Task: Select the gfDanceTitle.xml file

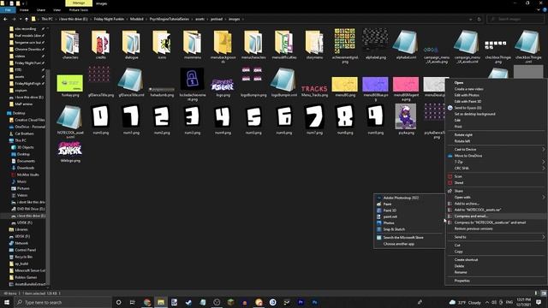Action: 131,82
